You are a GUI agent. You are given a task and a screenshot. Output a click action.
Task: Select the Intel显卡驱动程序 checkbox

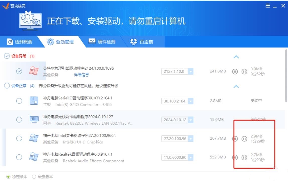(x=19, y=138)
